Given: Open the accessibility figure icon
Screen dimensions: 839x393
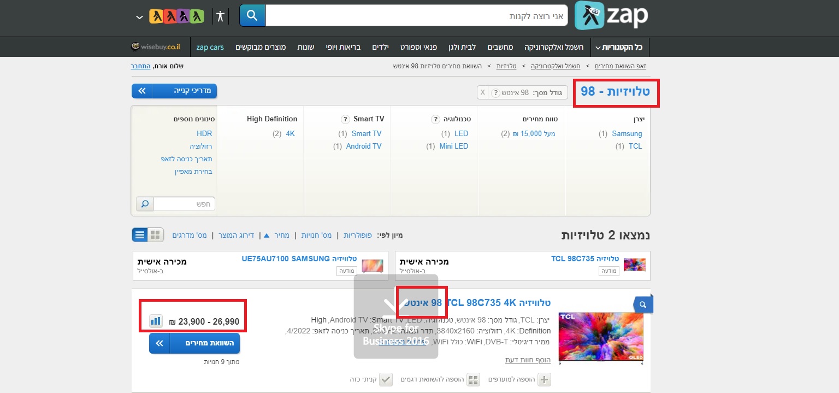Looking at the screenshot, I should coord(220,16).
